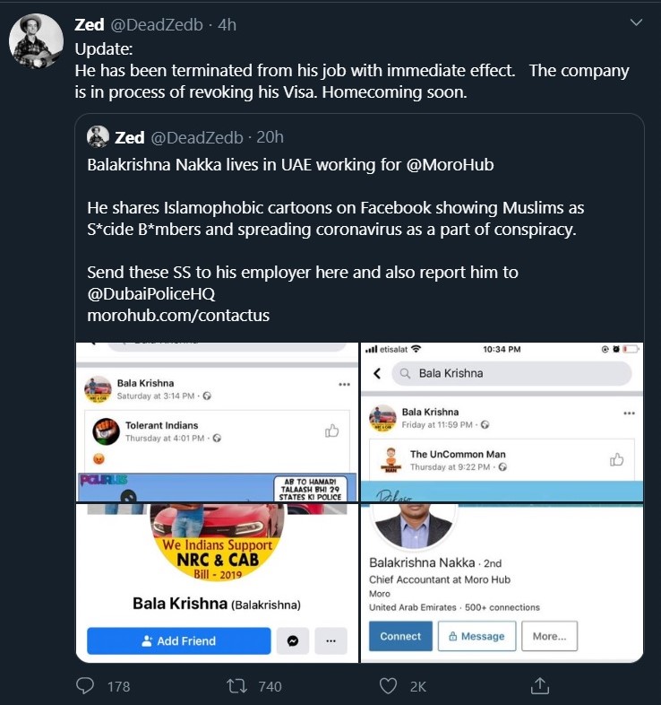This screenshot has width=661, height=705.
Task: Open the share tweet icon
Action: 539,686
